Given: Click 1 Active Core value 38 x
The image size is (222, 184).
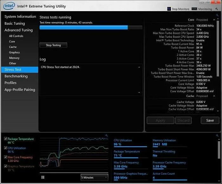Looking at the screenshot, I should [x=199, y=51].
